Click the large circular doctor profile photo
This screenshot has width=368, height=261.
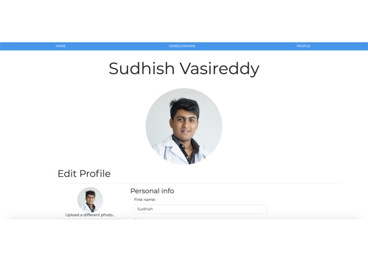pos(184,126)
